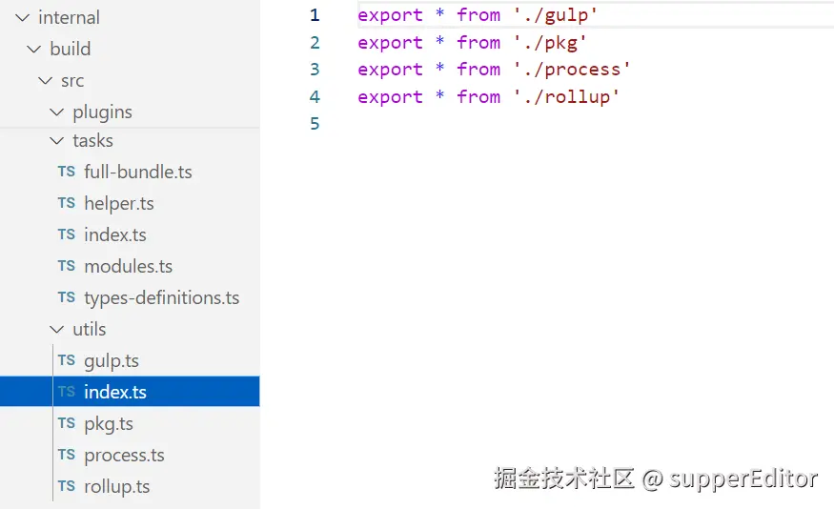Place cursor on empty line 5

point(477,124)
